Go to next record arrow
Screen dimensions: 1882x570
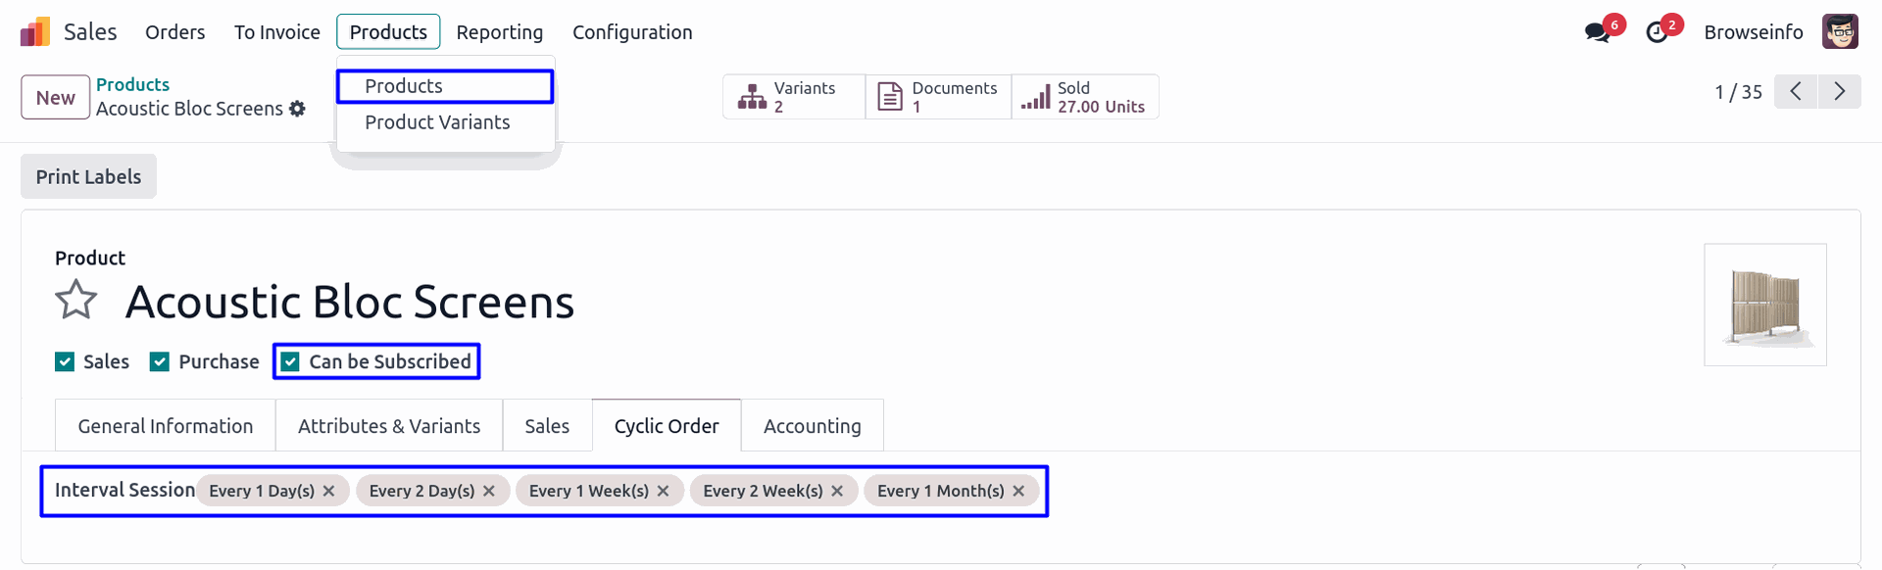[x=1839, y=92]
